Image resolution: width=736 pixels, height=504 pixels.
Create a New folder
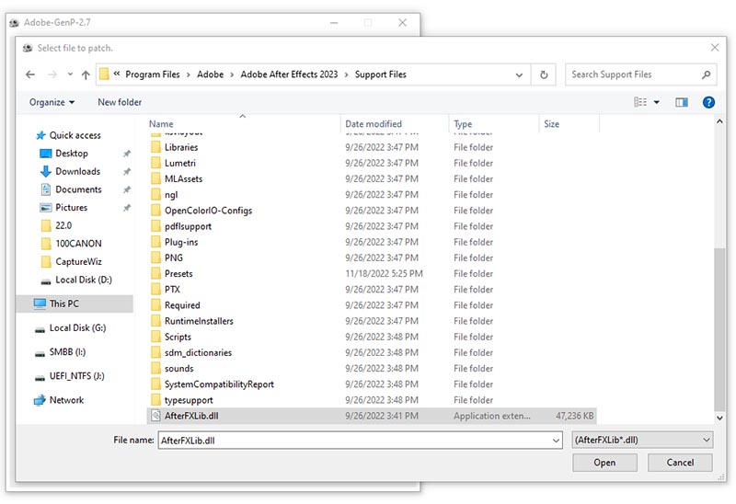point(120,102)
